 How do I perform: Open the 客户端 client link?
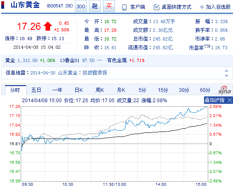[x=137, y=7]
